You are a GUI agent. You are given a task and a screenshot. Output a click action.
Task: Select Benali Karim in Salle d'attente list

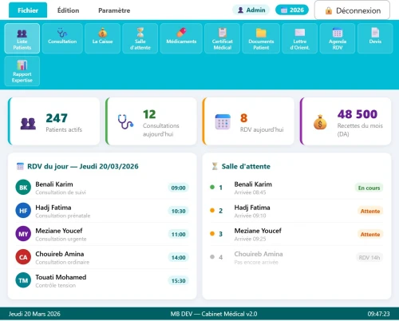point(297,188)
